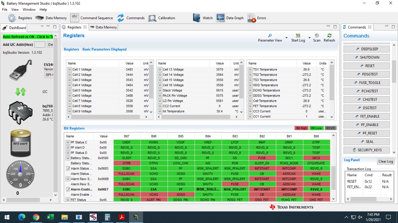Image resolution: width=398 pixels, height=223 pixels.
Task: Toggle the SSBC bit in Alarm Enable row
Action: tap(127, 189)
